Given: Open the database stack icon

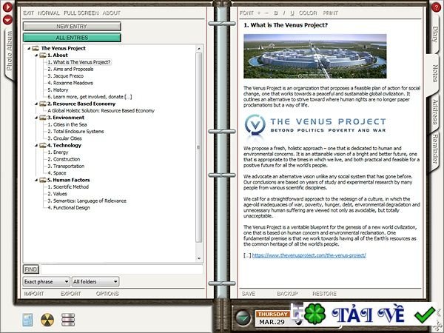Looking at the screenshot, I should tap(68, 320).
